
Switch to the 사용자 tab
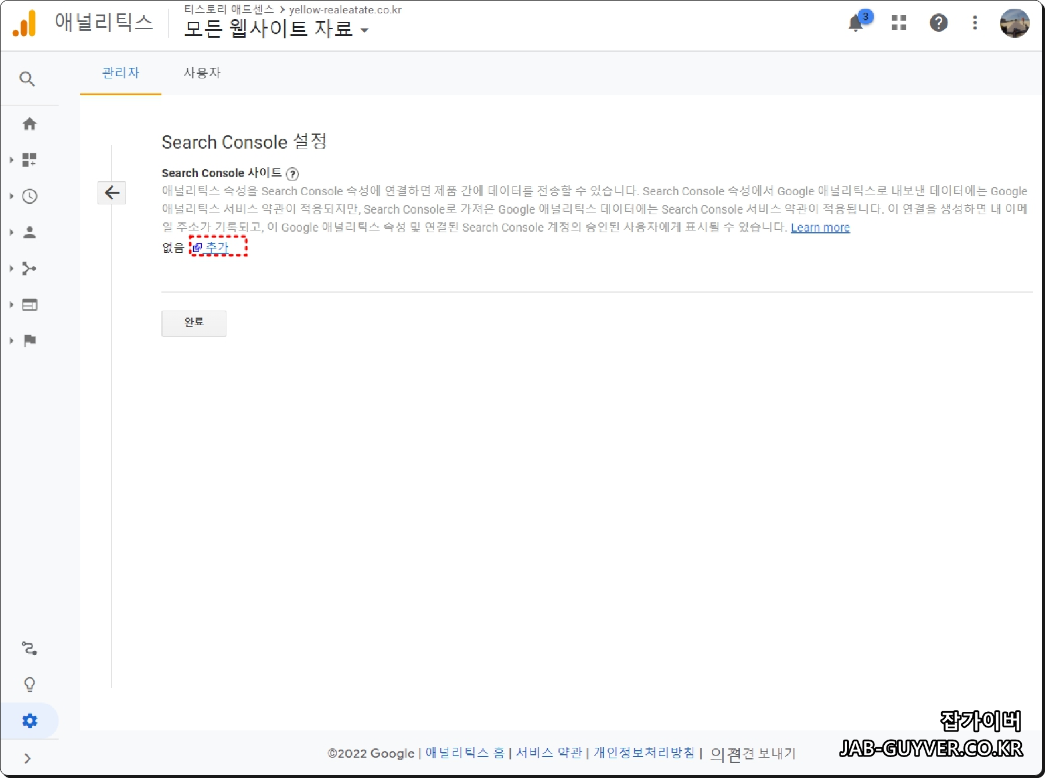202,73
